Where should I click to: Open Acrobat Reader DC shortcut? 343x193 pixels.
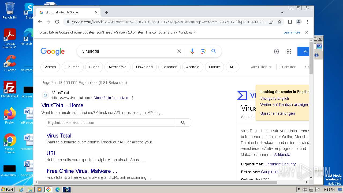(x=10, y=39)
